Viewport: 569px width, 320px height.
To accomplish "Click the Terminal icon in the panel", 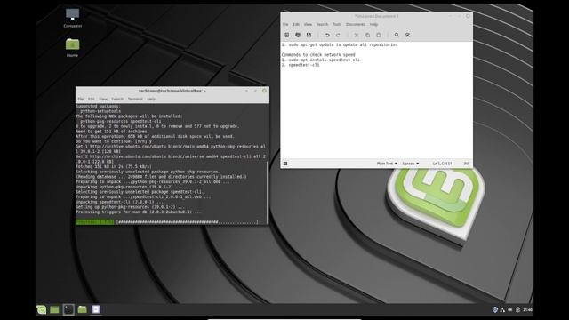I will [x=68, y=309].
